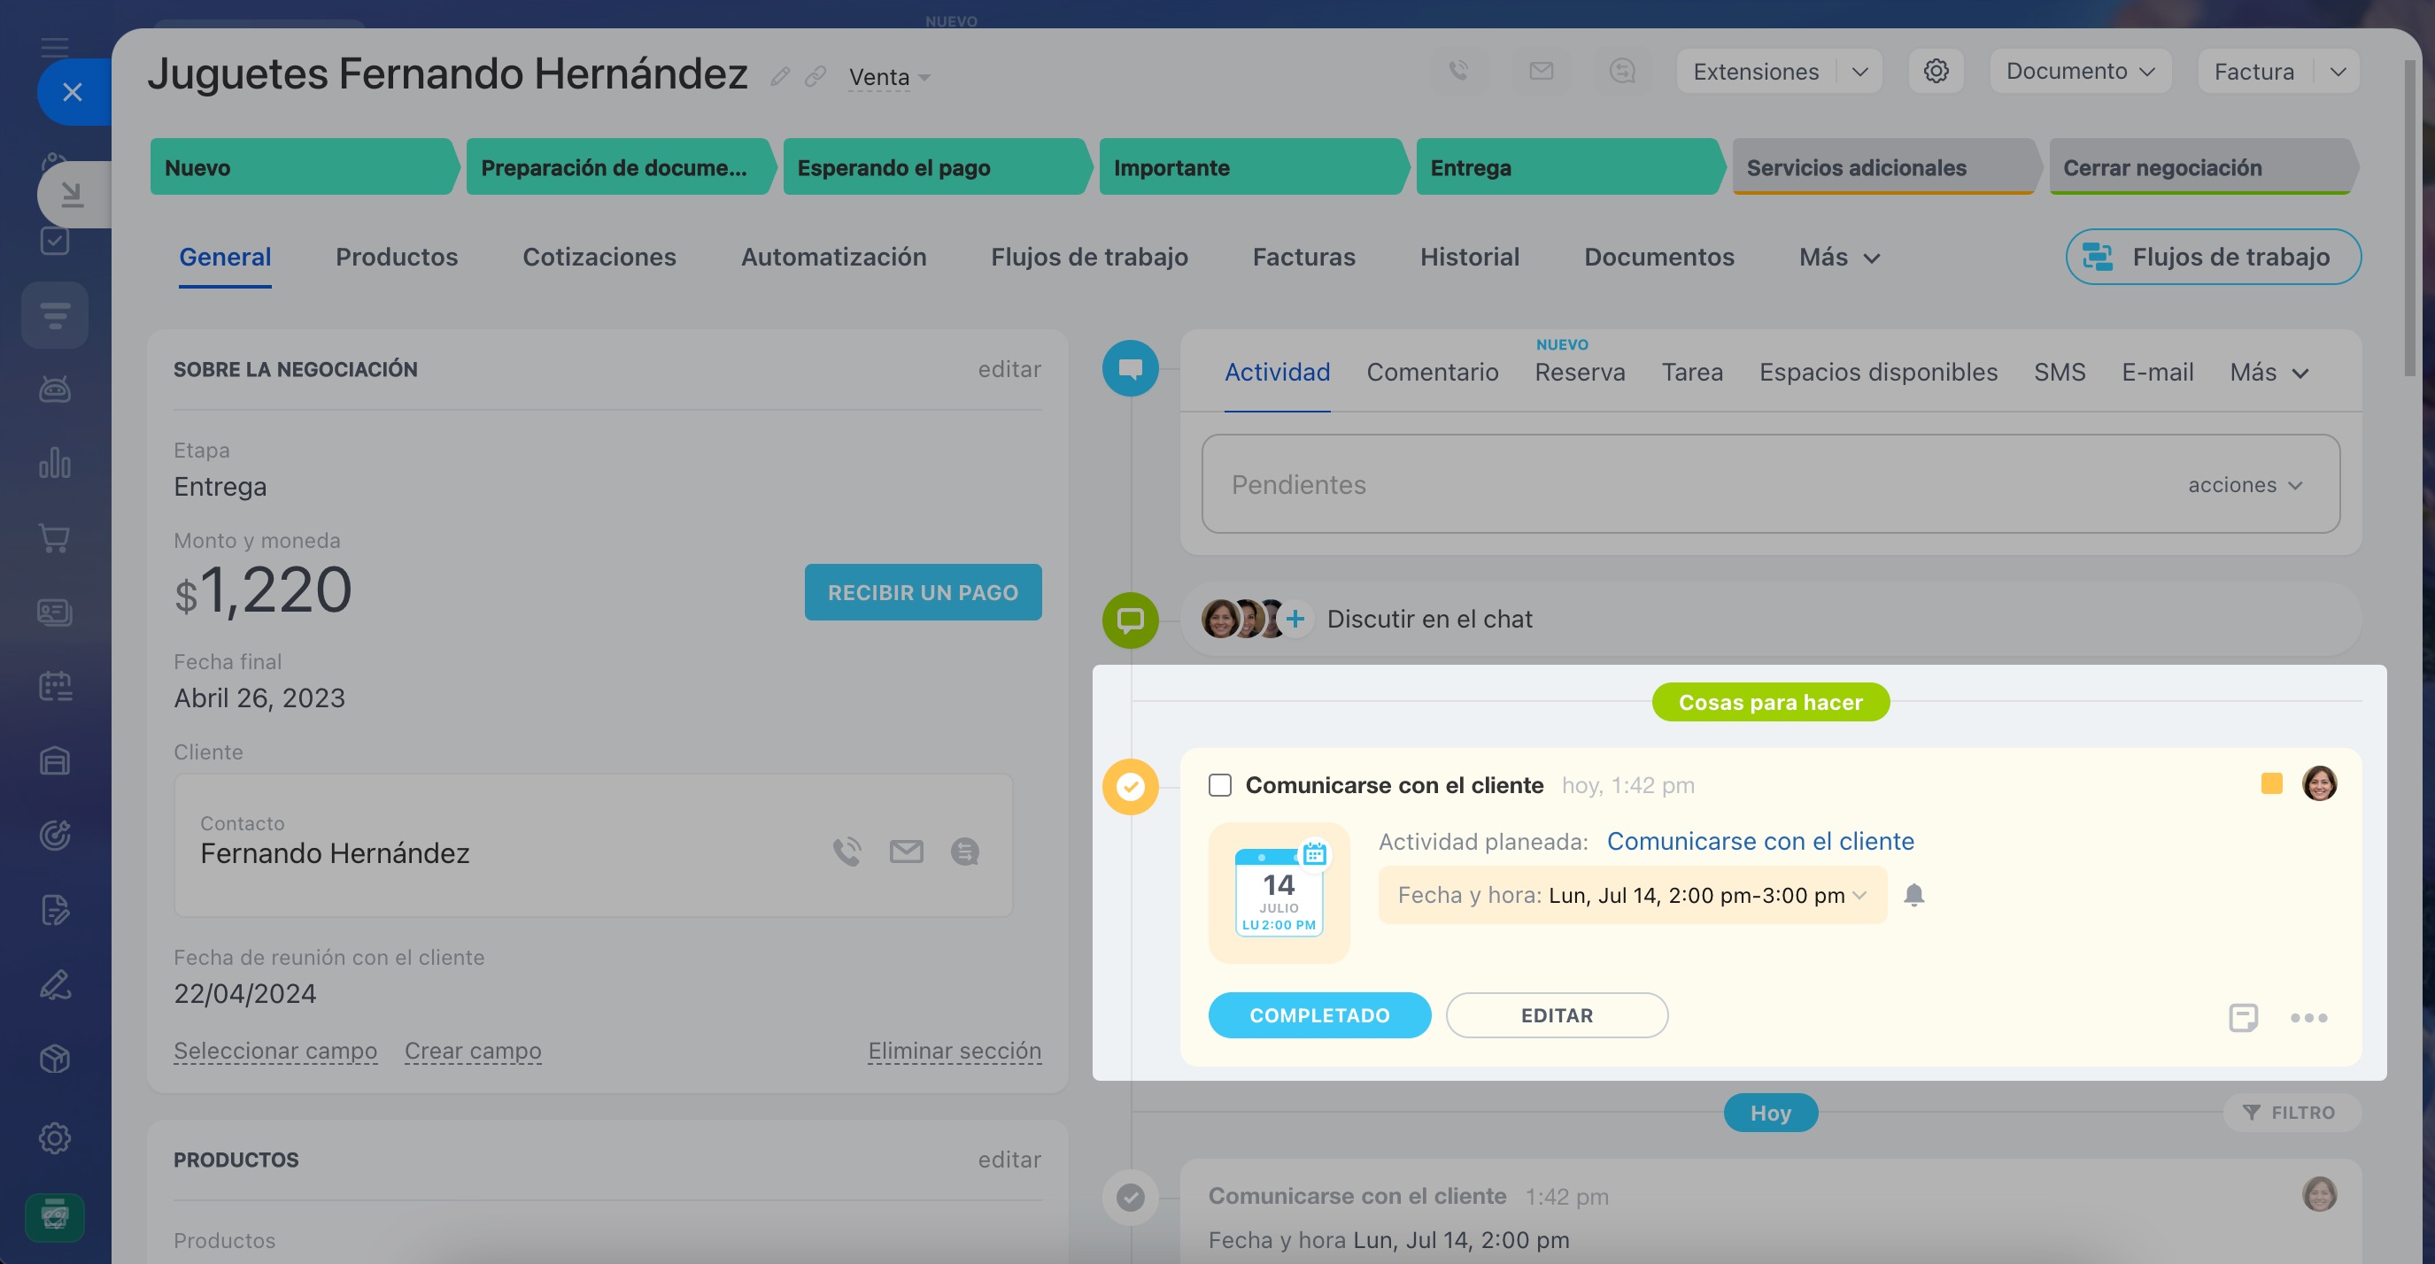Open the hamburger menu in the sidebar
Screen dimensions: 2435x1264
(55, 47)
